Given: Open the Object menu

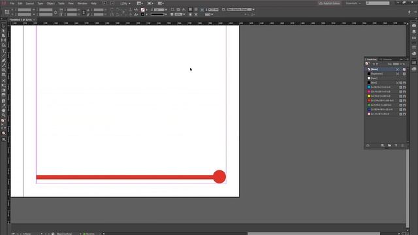Looking at the screenshot, I should [51, 3].
